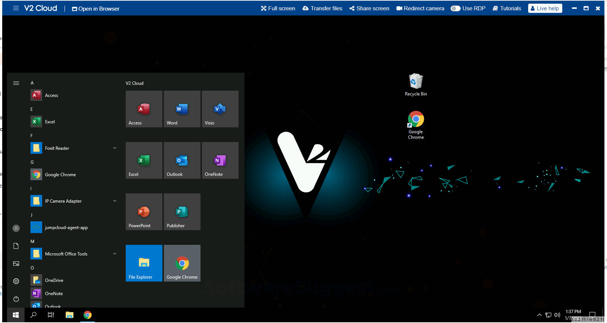The width and height of the screenshot is (607, 323).
Task: Click the Live help button
Action: (x=545, y=8)
